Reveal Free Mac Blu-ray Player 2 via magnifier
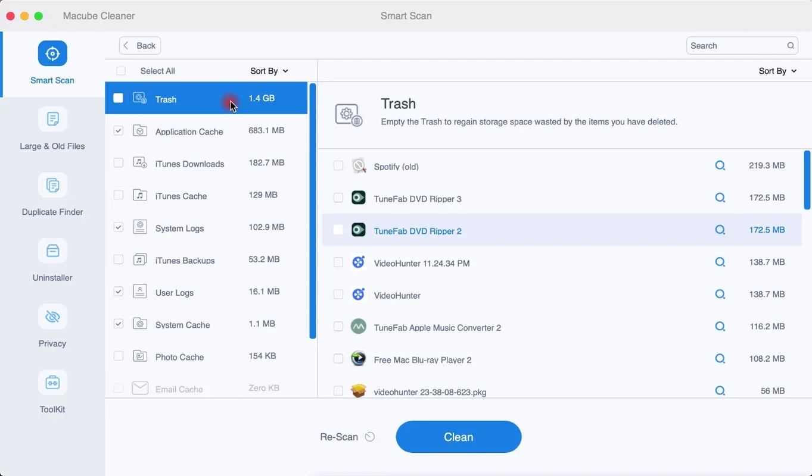Image resolution: width=812 pixels, height=476 pixels. point(720,358)
